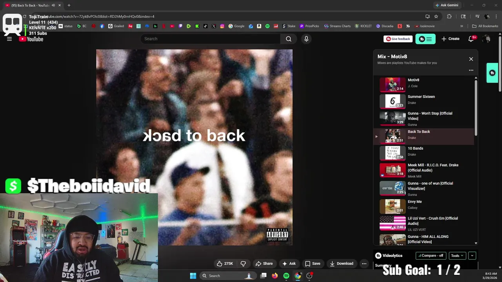
Task: Expand hidden bookmarks with the double chevron
Action: (x=462, y=26)
